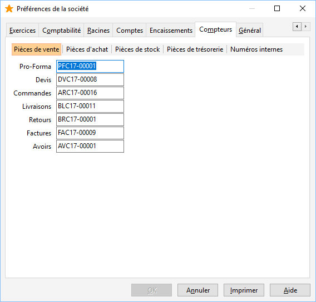Open the Comptabilité tab
316x302 pixels.
[x=61, y=31]
